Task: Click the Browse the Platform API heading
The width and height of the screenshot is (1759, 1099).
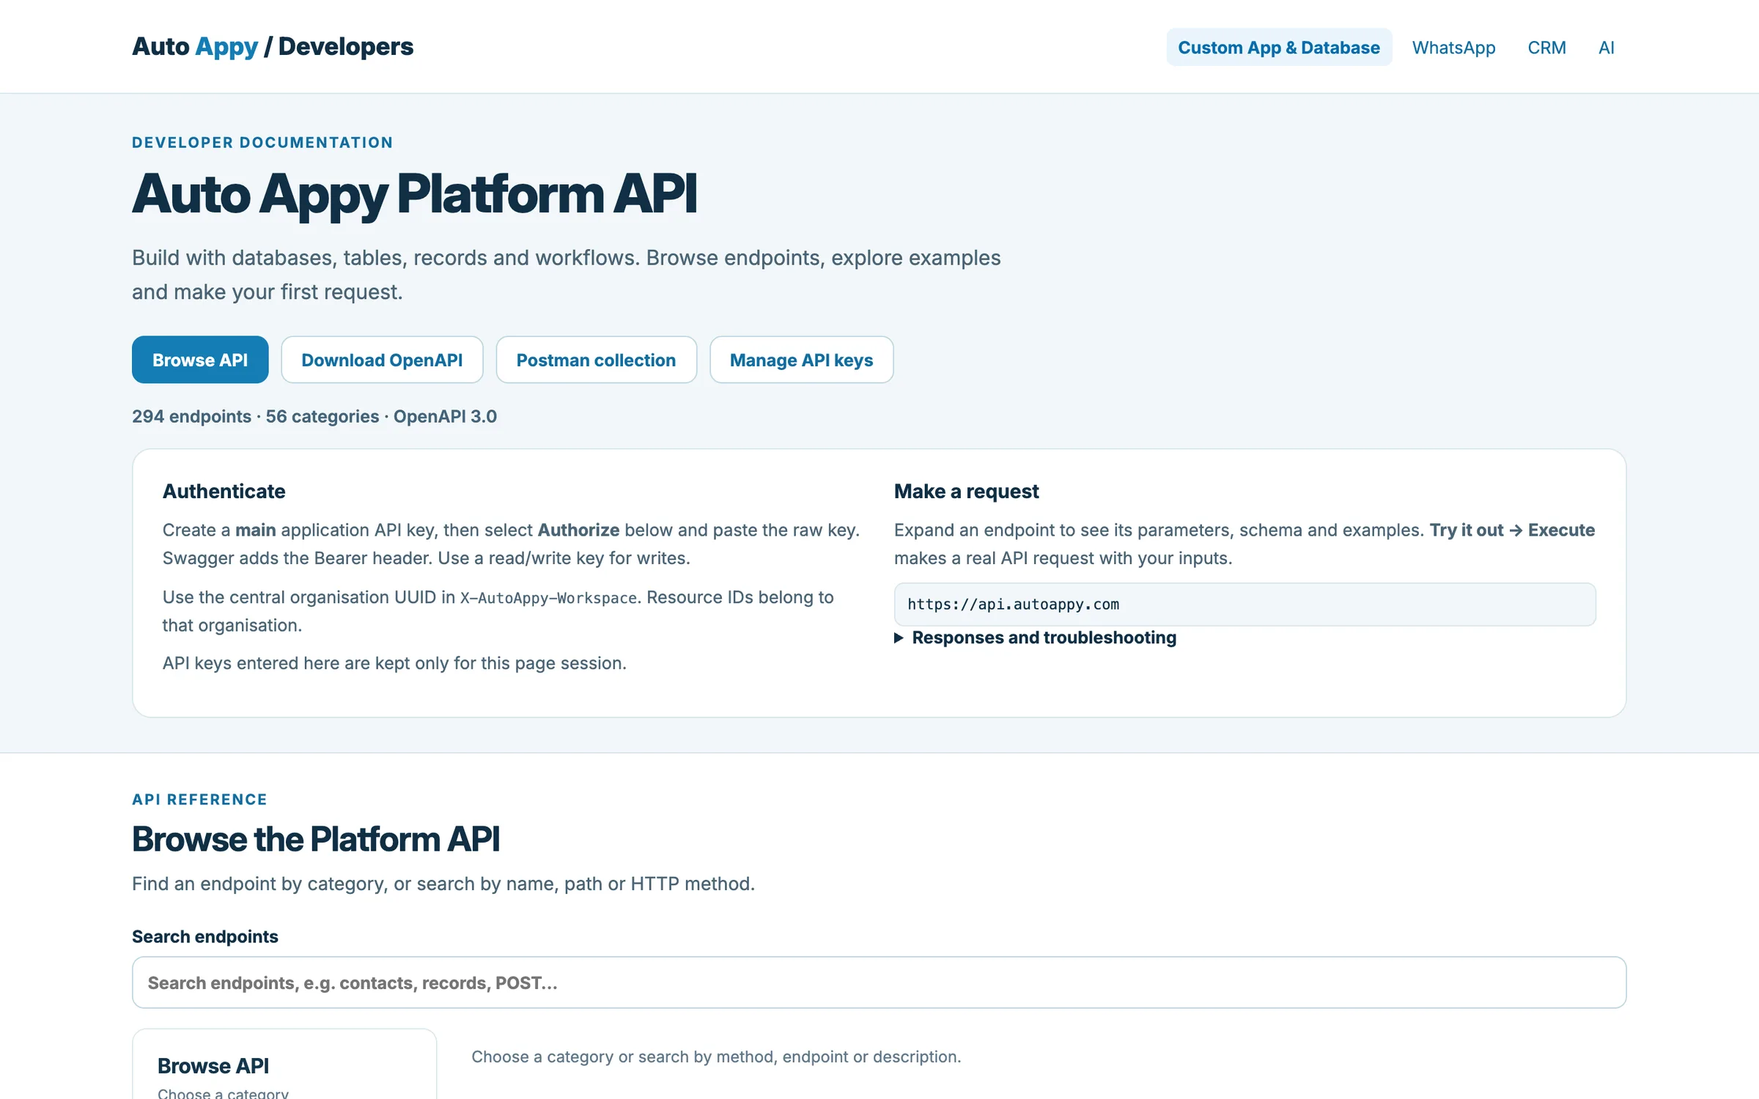Action: 316,839
